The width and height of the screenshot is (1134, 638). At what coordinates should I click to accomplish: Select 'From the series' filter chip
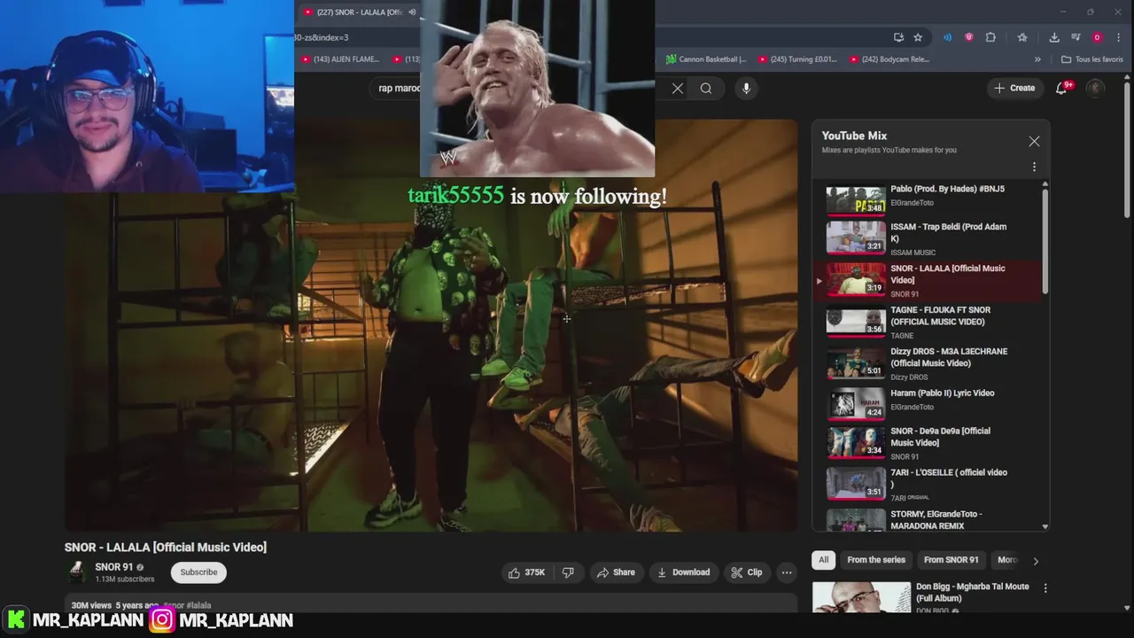click(876, 560)
